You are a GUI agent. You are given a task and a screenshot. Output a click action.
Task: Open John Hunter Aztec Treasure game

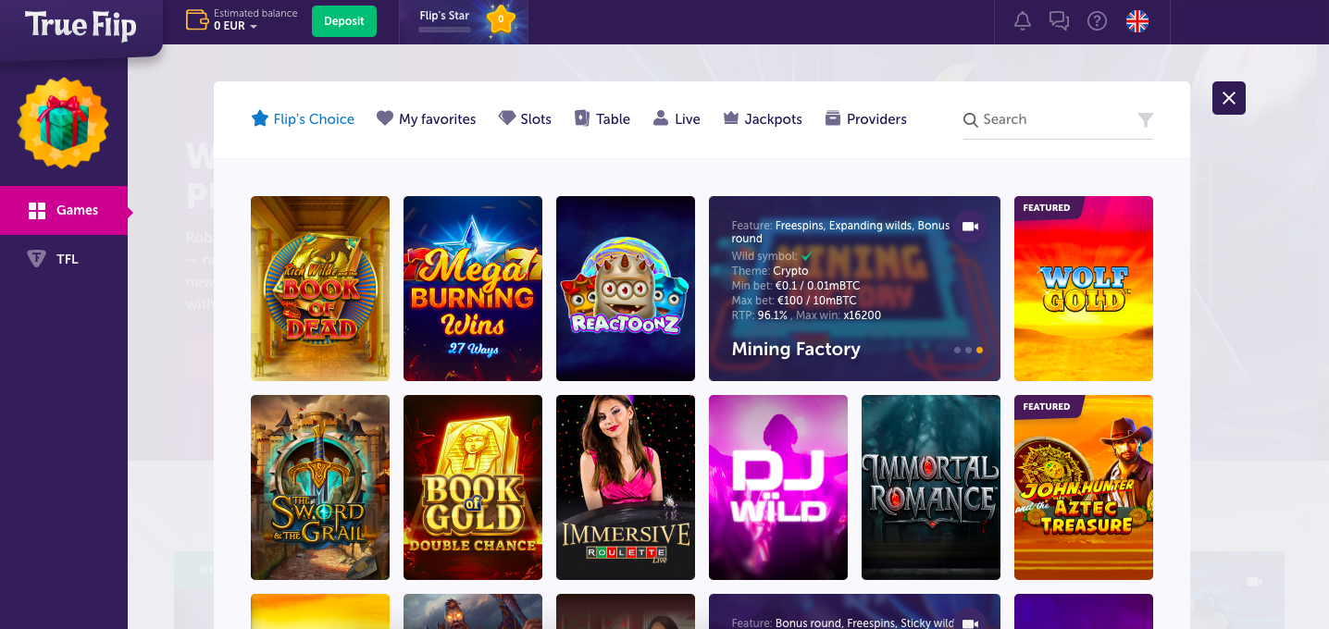[1084, 487]
